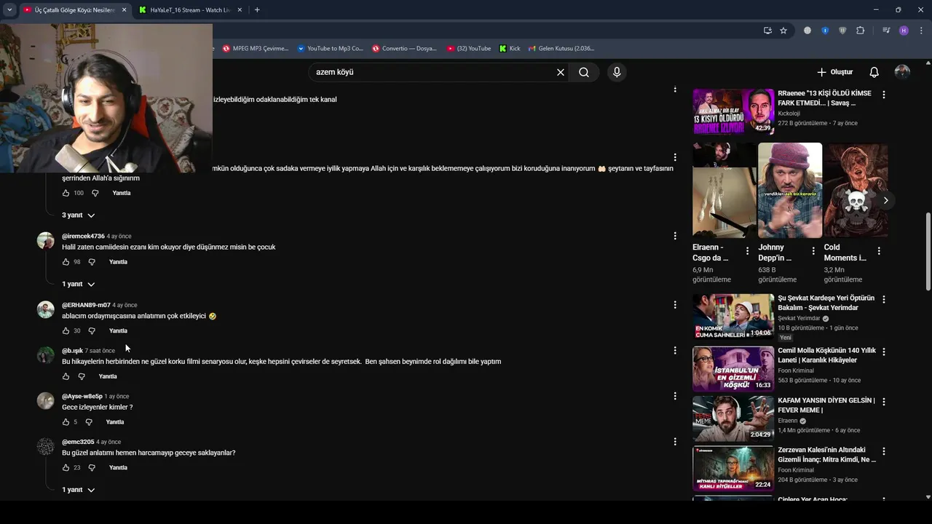
Task: Expand 1 yanıt under @iremcek4736 comment
Action: tap(78, 284)
